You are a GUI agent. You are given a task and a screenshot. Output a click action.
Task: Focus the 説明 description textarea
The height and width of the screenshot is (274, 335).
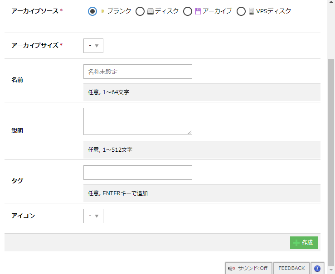click(x=137, y=121)
